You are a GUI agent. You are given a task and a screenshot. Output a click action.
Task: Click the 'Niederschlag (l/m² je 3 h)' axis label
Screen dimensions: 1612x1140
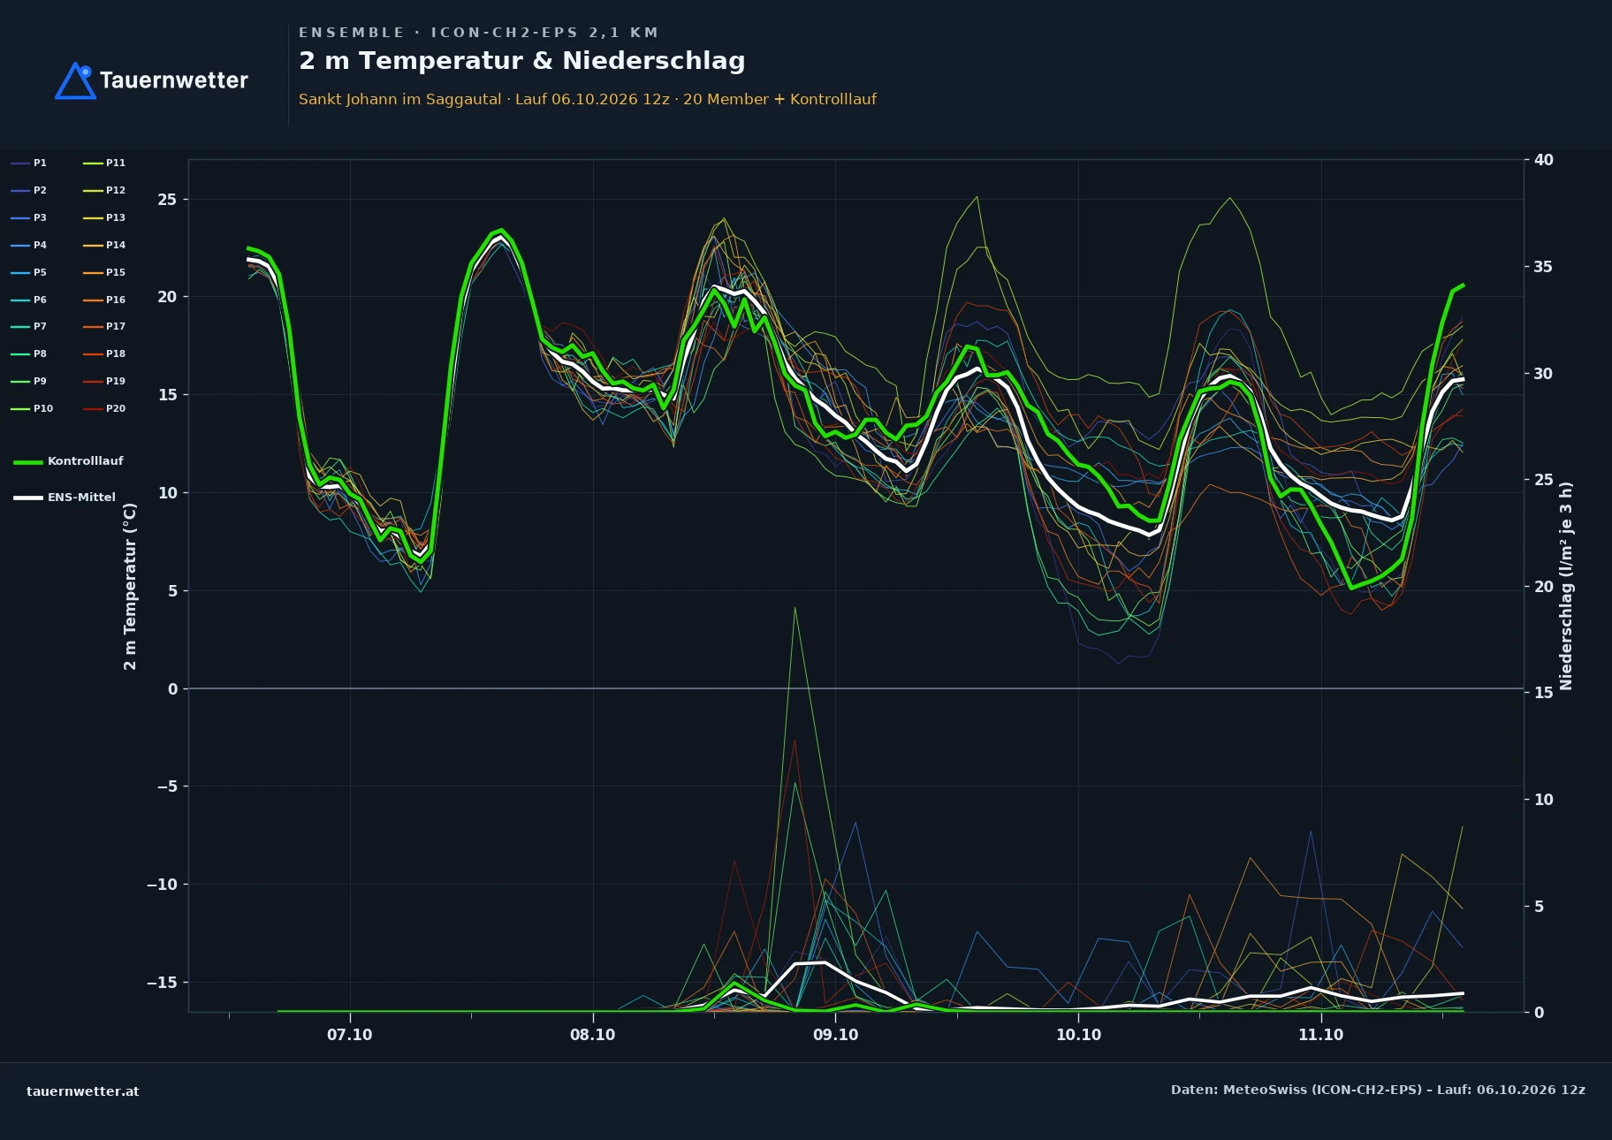[x=1566, y=586]
